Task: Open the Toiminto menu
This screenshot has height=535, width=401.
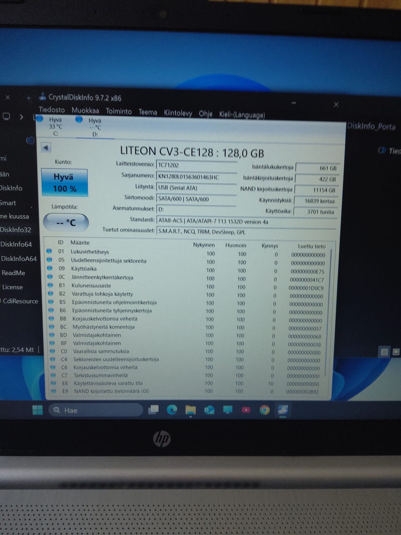Action: 119,111
